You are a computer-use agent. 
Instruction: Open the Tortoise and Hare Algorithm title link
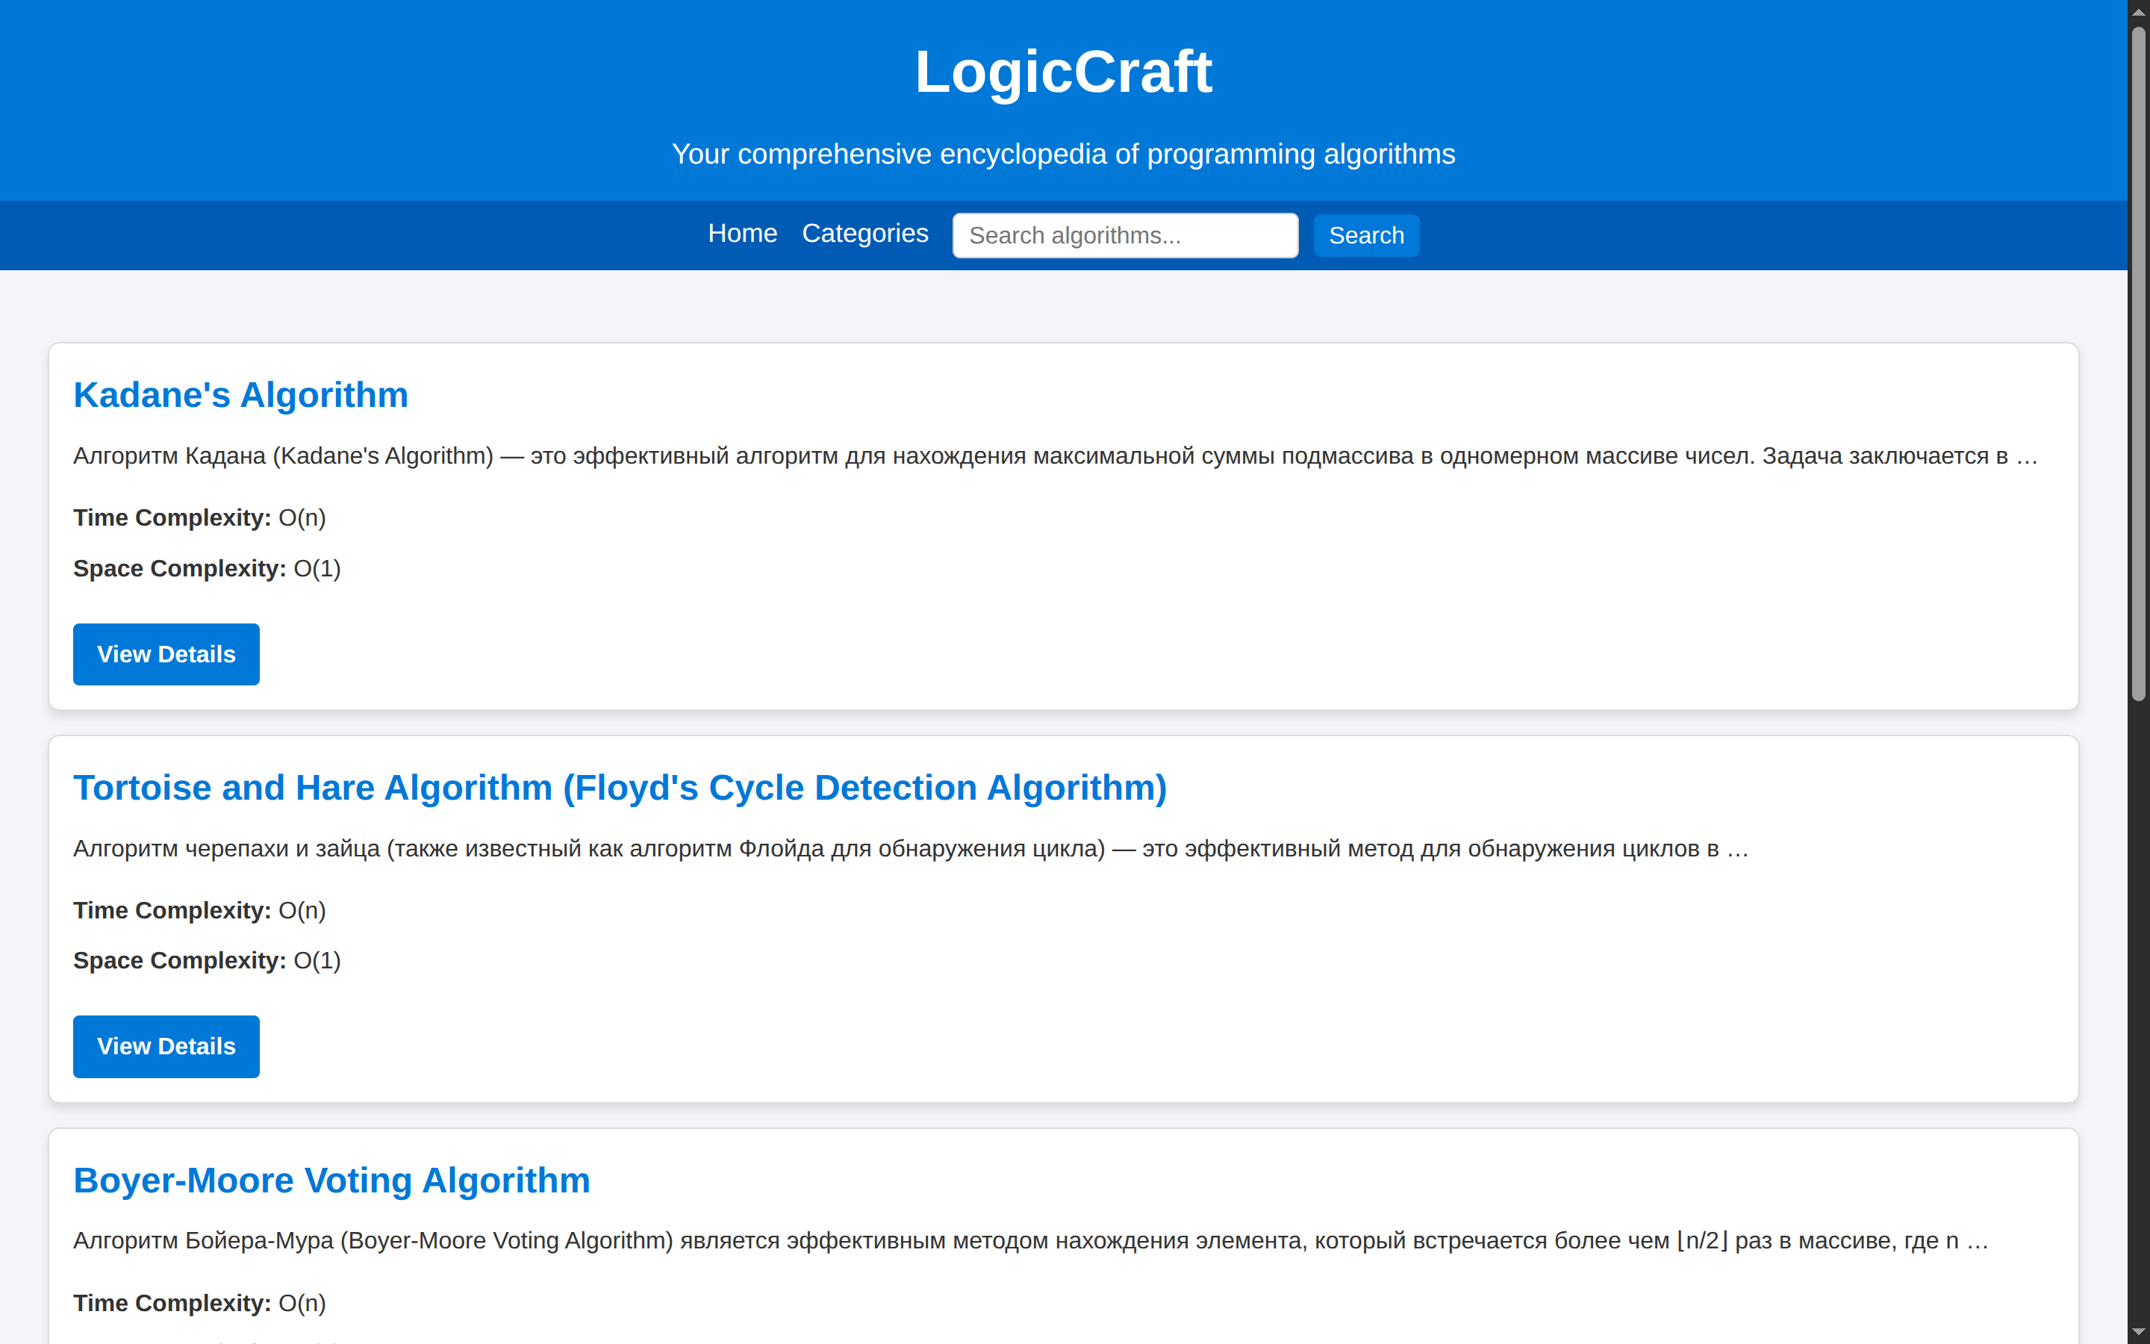pyautogui.click(x=619, y=788)
